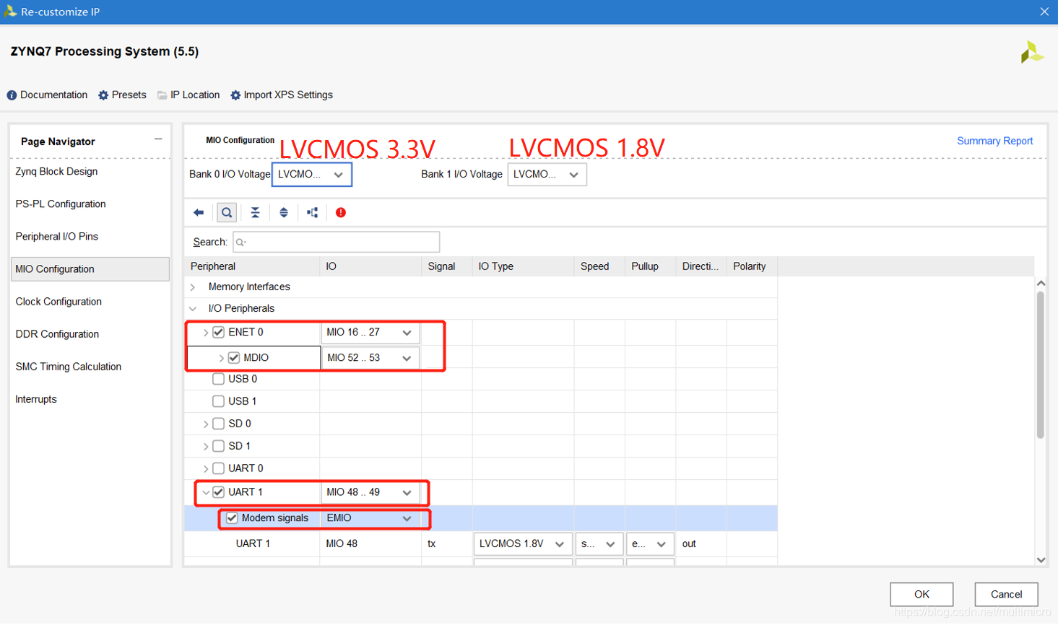Screen dimensions: 1058x625
Task: Open the ENET 0 MIO 16..27 dropdown
Action: (370, 333)
